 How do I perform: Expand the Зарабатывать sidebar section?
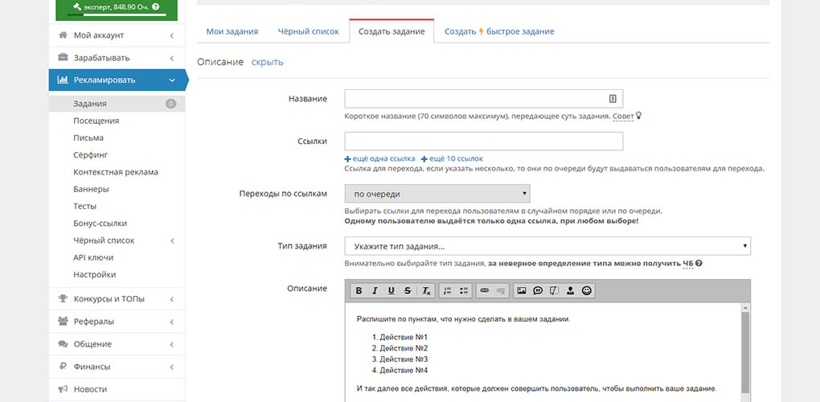point(117,58)
